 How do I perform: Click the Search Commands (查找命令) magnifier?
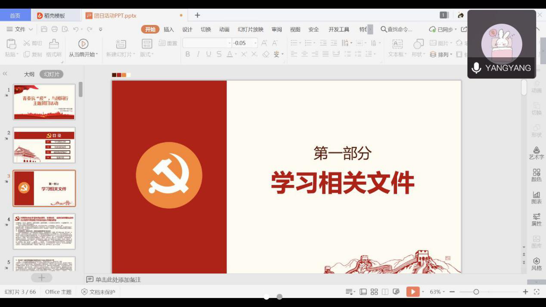[x=384, y=29]
